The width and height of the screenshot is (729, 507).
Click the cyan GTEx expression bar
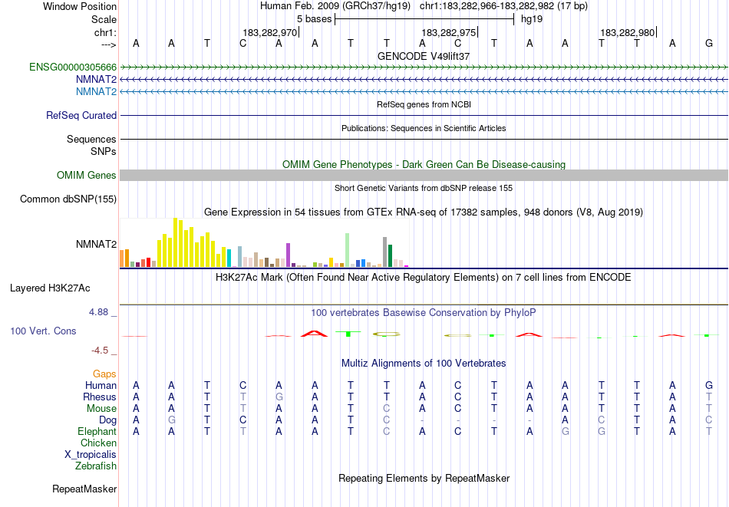[x=229, y=258]
